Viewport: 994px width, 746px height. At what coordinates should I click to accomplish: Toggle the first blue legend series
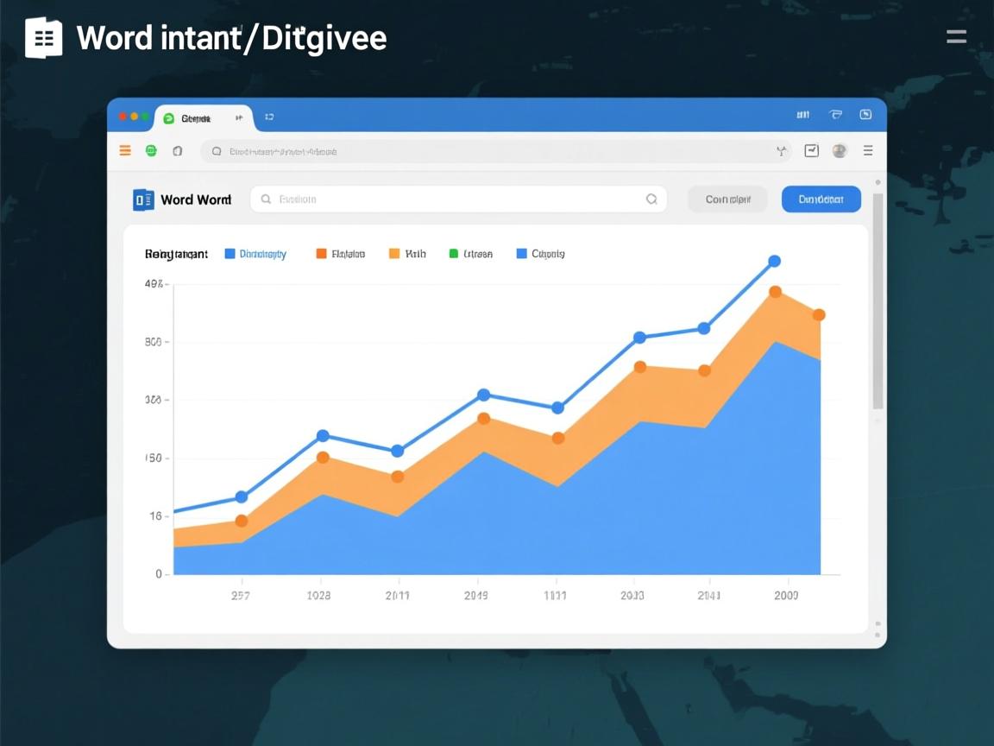pos(255,254)
